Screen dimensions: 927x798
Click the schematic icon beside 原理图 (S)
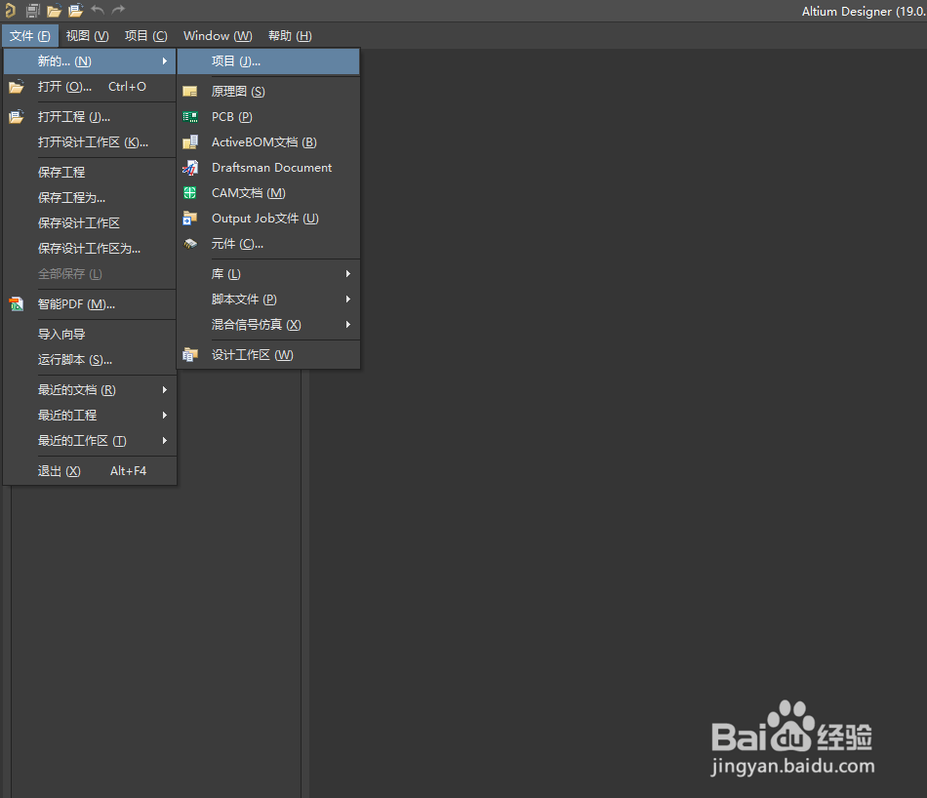(189, 92)
